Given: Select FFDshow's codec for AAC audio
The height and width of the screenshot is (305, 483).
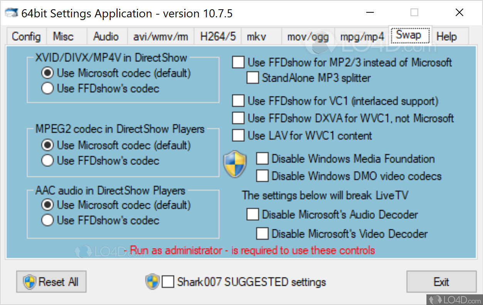Looking at the screenshot, I should point(47,220).
